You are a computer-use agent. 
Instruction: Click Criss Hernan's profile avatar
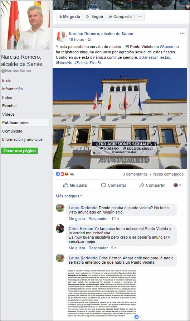tap(60, 229)
